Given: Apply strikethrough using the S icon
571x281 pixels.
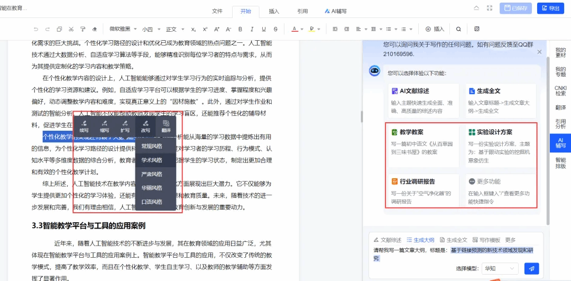Looking at the screenshot, I should [275, 29].
